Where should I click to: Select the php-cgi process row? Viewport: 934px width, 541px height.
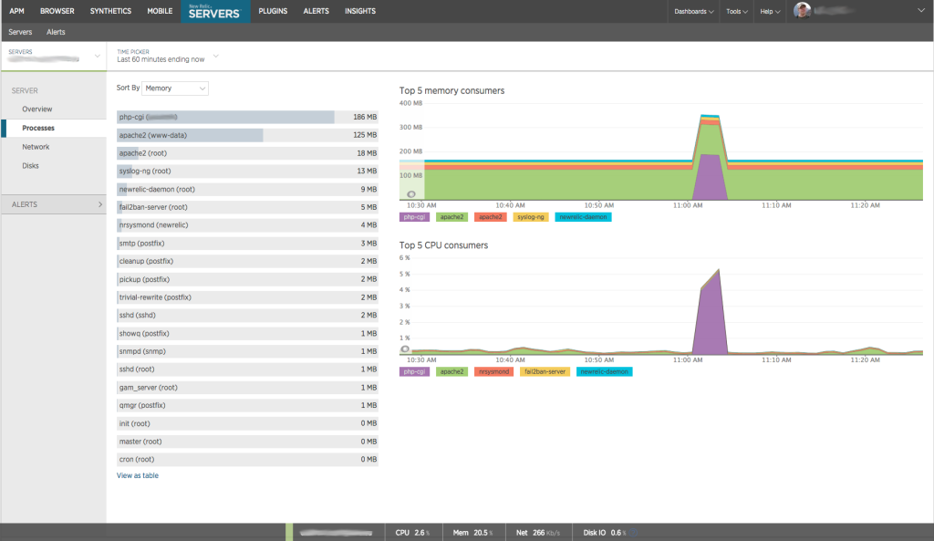[247, 118]
